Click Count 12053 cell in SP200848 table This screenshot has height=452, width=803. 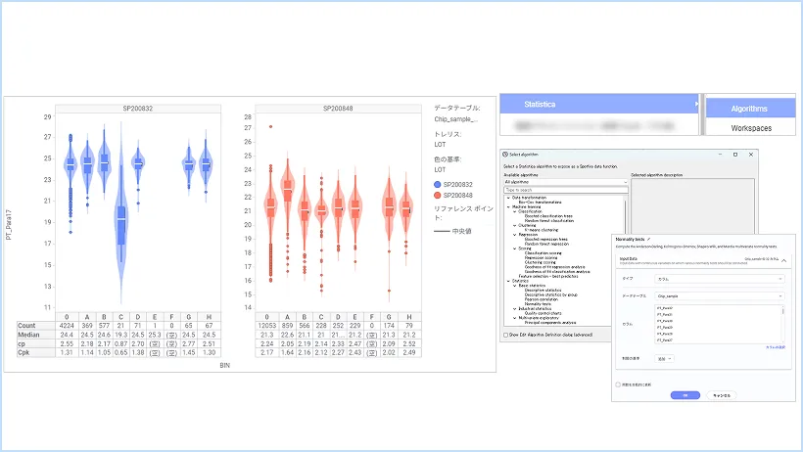pos(266,326)
